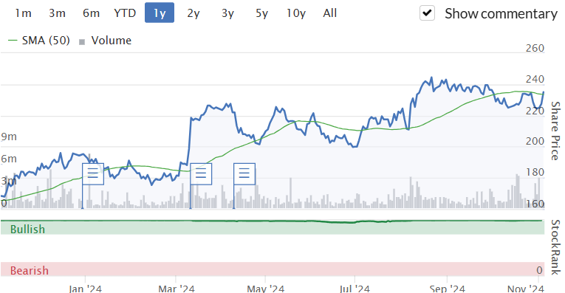
Task: Click the 260 price axis label
Action: [x=535, y=48]
